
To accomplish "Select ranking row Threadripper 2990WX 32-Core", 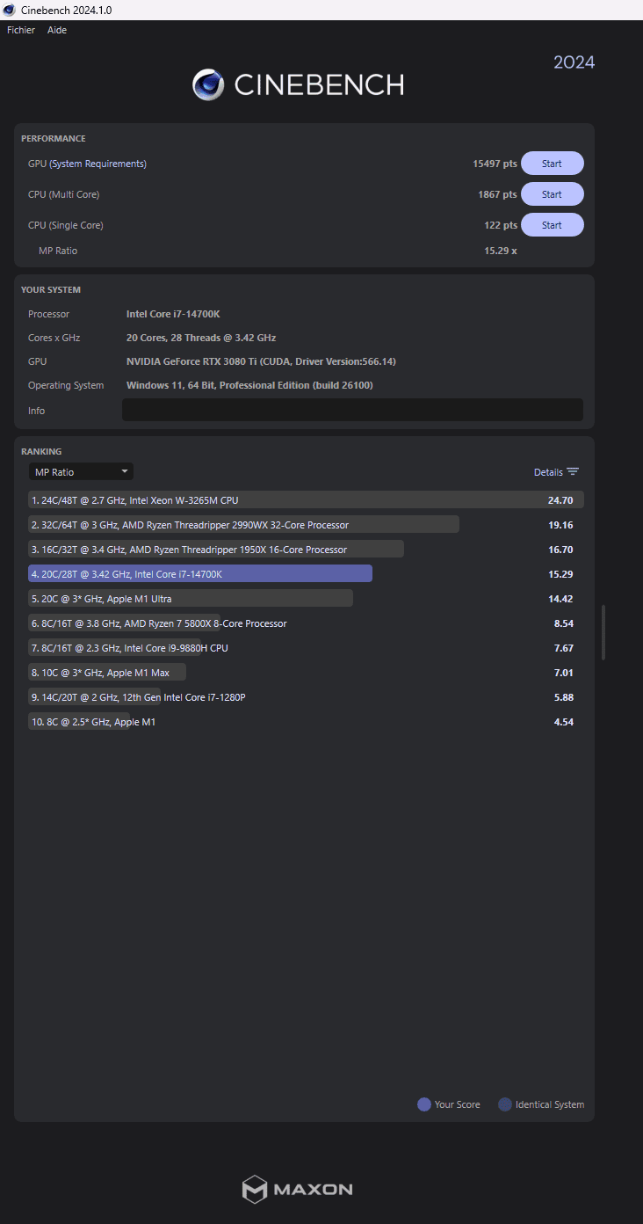I will (306, 525).
